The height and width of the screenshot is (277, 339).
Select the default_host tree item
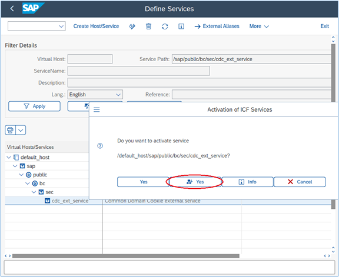point(35,157)
